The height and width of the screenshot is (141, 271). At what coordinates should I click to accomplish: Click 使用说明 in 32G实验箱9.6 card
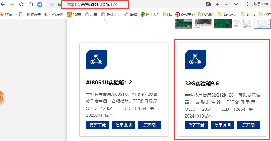coord(222,125)
